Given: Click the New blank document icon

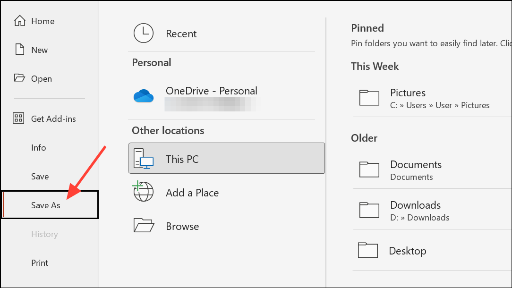Looking at the screenshot, I should coord(19,50).
